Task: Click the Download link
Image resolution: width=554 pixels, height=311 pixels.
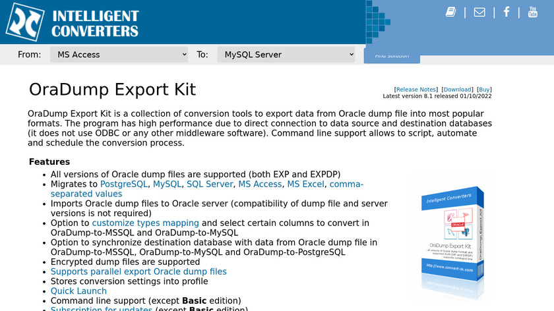Action: [x=457, y=90]
